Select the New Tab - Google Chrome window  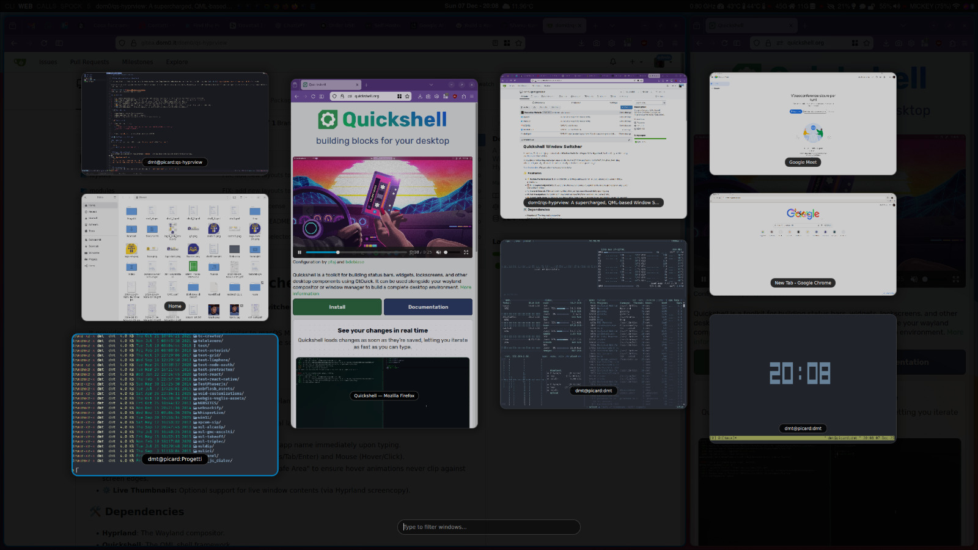click(803, 244)
